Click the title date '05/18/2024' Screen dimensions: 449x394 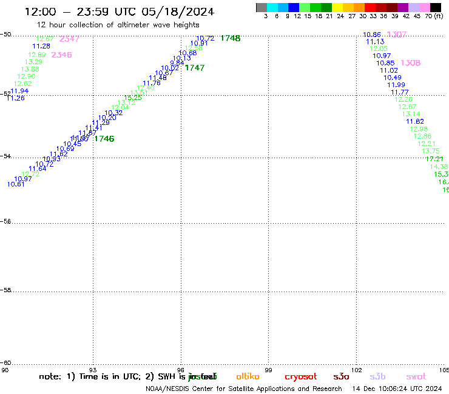coord(178,12)
